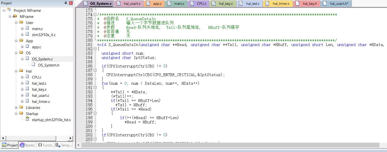Viewport: 387px width, 152px height.
Task: Collapse the if block at line 187
Action: pyautogui.click(x=95, y=70)
